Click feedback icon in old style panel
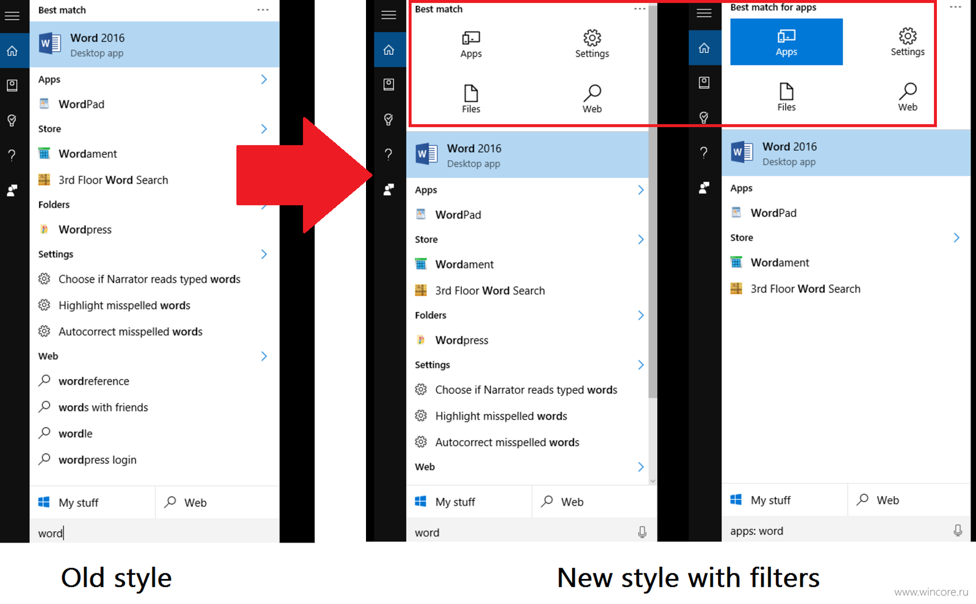The image size is (976, 604). tap(12, 191)
